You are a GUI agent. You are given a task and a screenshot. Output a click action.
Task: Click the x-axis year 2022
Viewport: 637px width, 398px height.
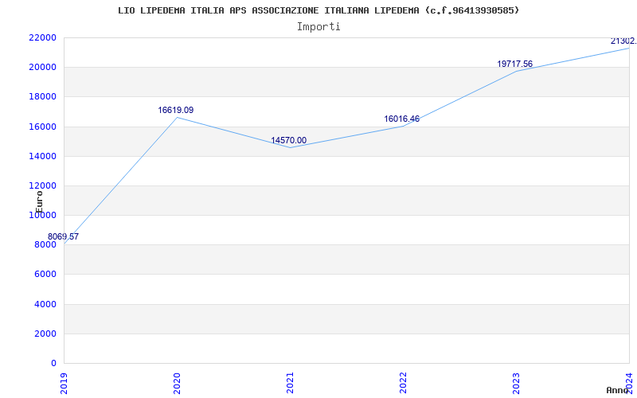403,383
